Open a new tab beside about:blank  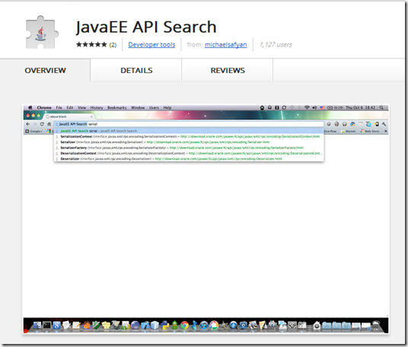pos(99,116)
